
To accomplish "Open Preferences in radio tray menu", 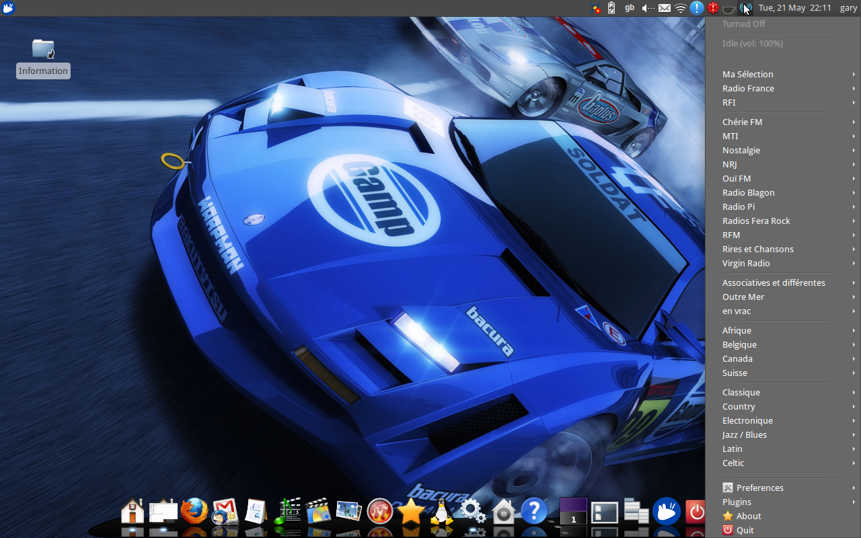I will pos(759,488).
